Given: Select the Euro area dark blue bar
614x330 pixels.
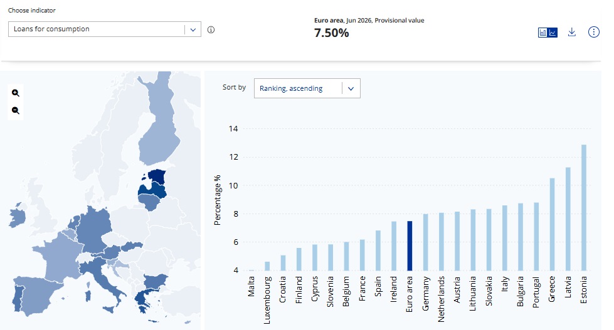Looking at the screenshot, I should 410,246.
